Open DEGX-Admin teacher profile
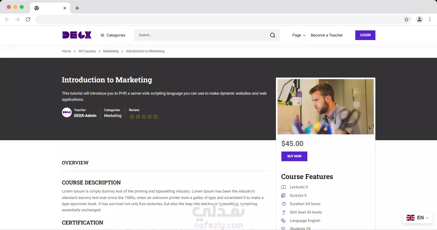Screen dimensions: 437x230 [x=85, y=116]
